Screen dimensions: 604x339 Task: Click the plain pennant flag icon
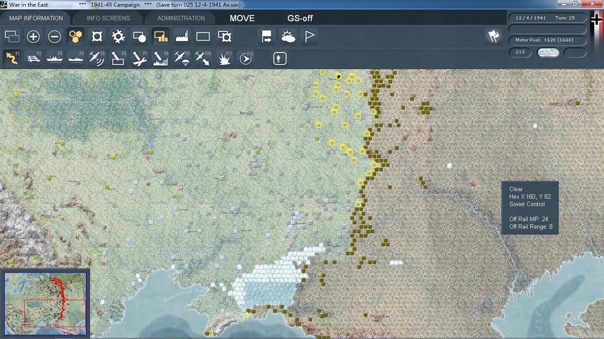310,37
